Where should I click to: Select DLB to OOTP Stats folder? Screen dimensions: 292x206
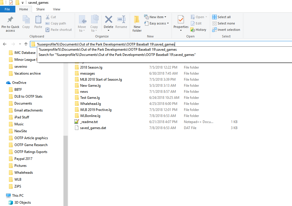[26, 97]
